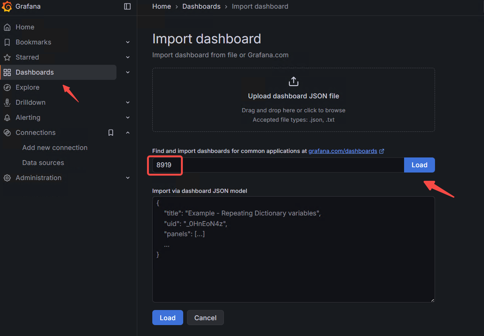This screenshot has height=336, width=484.
Task: Click the external link icon after grafana.com/dashboards
Action: (381, 151)
